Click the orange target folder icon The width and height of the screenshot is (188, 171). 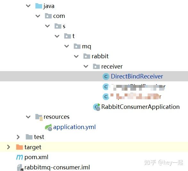click(x=20, y=147)
